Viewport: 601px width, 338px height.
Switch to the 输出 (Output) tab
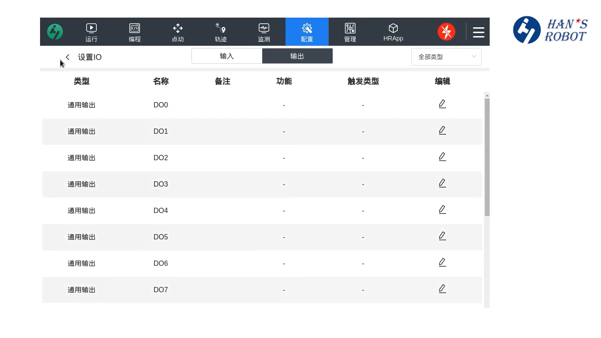coord(297,56)
